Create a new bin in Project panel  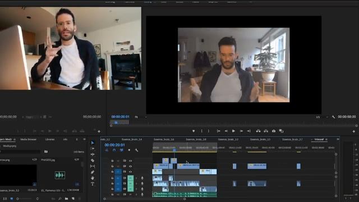[66, 199]
